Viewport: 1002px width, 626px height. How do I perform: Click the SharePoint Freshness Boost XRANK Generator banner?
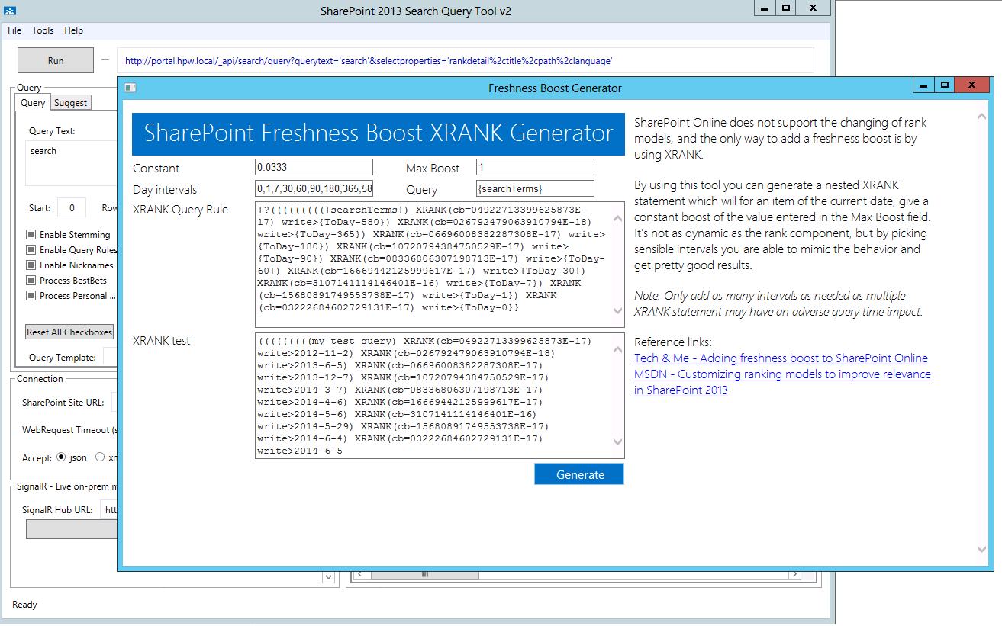coord(379,133)
